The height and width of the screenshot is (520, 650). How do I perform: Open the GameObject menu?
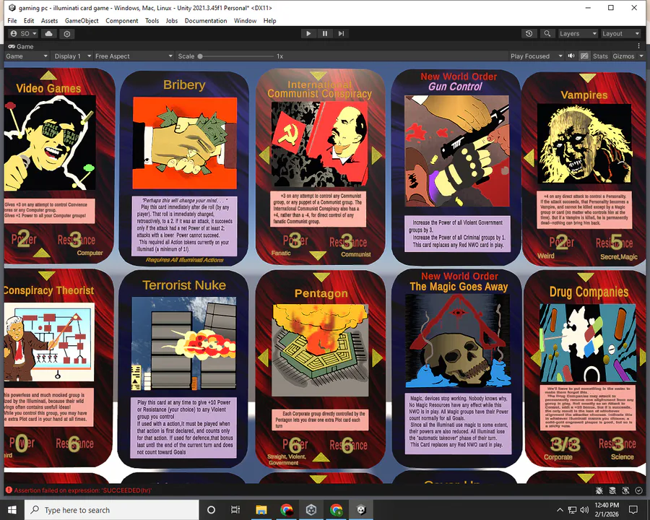82,21
